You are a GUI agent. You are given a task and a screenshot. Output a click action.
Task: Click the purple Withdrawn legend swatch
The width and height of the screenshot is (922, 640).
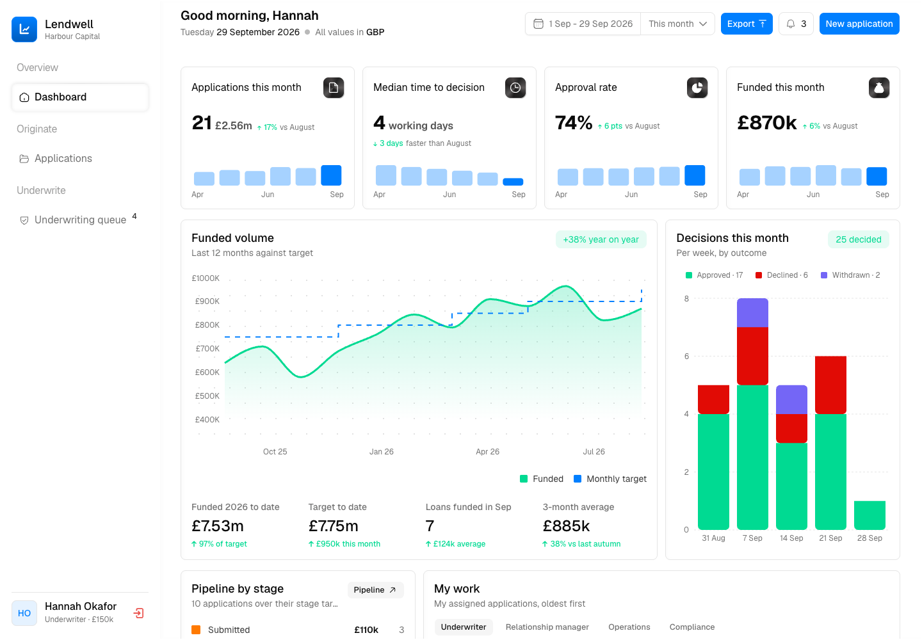(824, 275)
